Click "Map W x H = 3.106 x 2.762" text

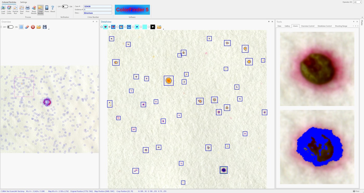58,191
